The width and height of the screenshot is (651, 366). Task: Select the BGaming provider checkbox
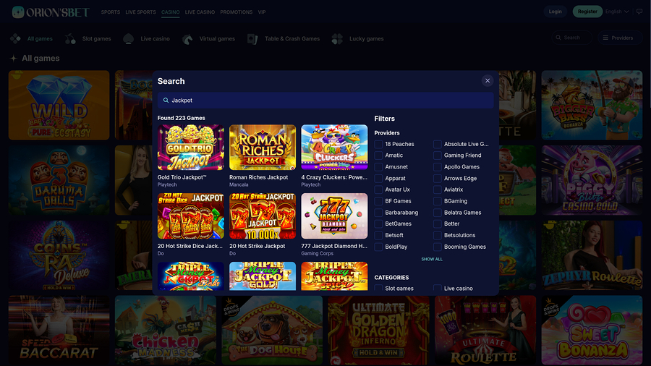437,201
